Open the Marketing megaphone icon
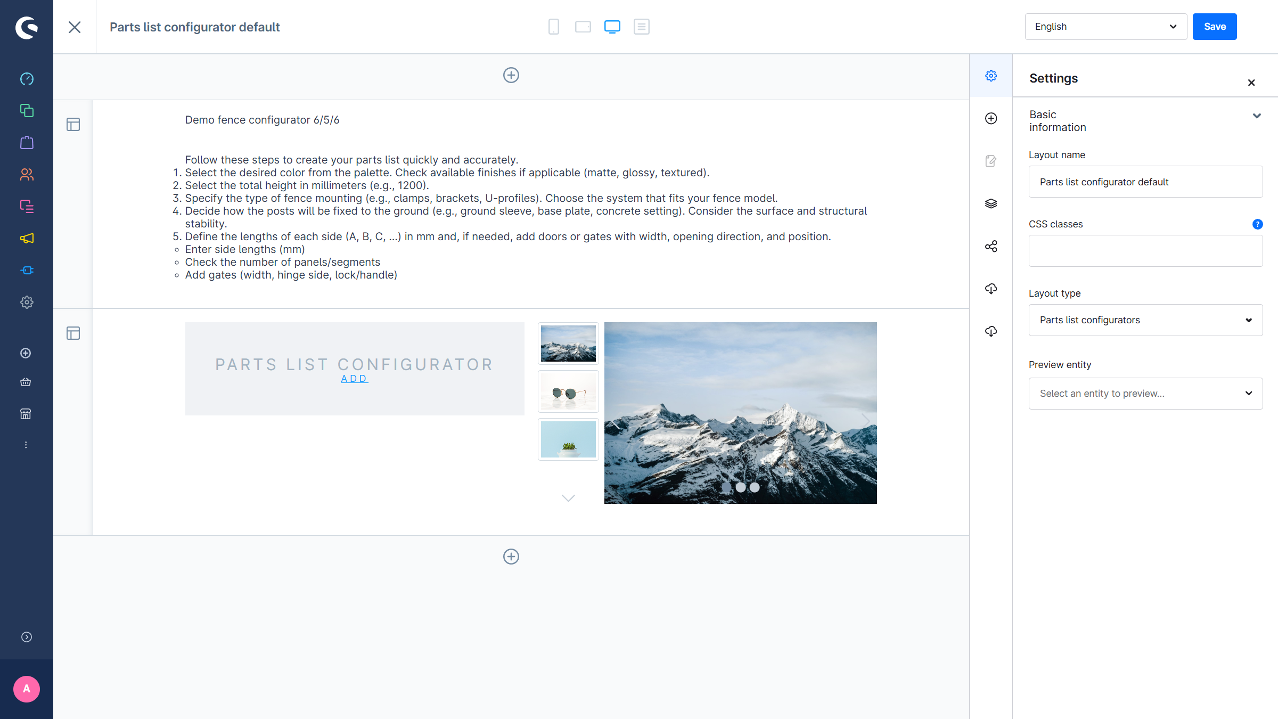 pyautogui.click(x=27, y=238)
